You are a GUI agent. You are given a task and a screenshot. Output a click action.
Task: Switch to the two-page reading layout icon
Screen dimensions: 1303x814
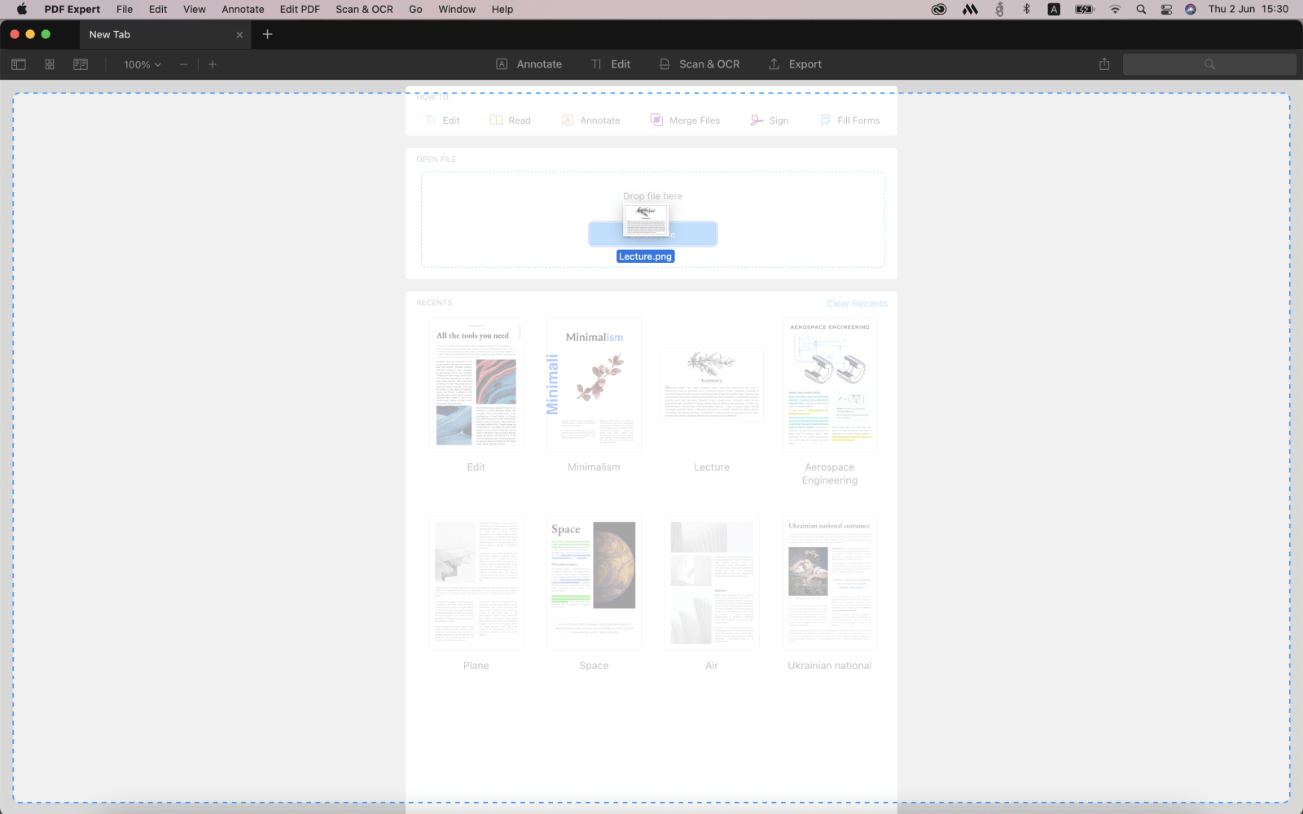point(81,64)
